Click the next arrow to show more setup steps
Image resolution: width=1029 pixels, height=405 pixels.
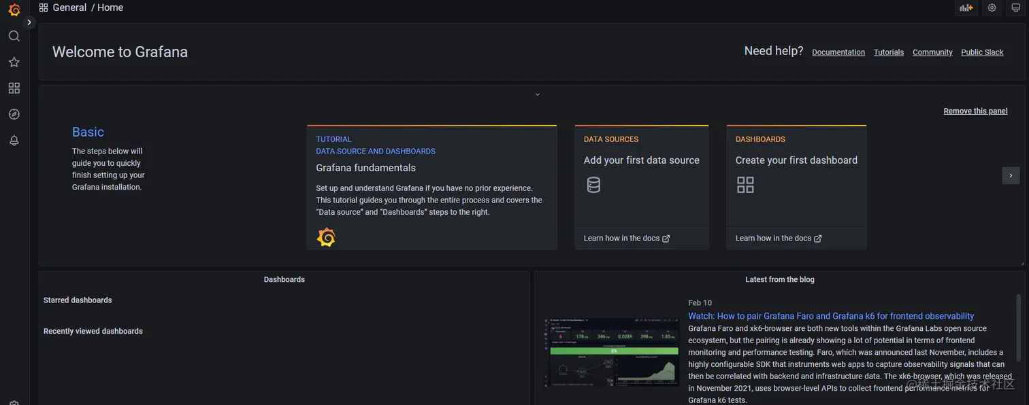[x=1011, y=175]
